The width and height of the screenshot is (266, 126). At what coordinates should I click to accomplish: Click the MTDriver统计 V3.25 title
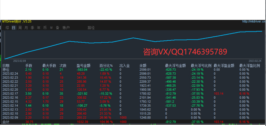point(17,22)
